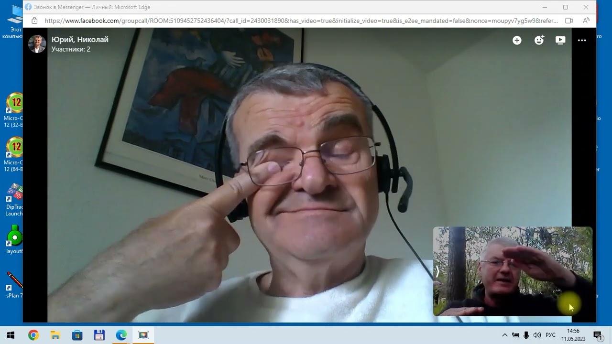Switch to Microsoft Edge on the taskbar
The width and height of the screenshot is (612, 344).
pyautogui.click(x=121, y=335)
